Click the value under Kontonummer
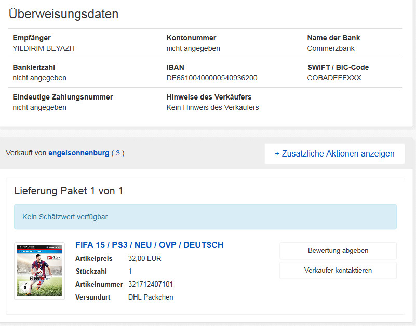Viewport: 416px width, 326px height. coord(193,49)
